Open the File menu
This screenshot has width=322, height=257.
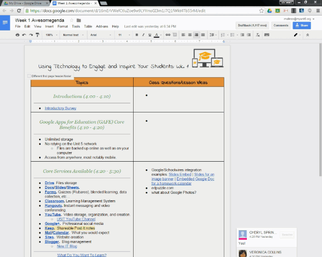point(18,26)
